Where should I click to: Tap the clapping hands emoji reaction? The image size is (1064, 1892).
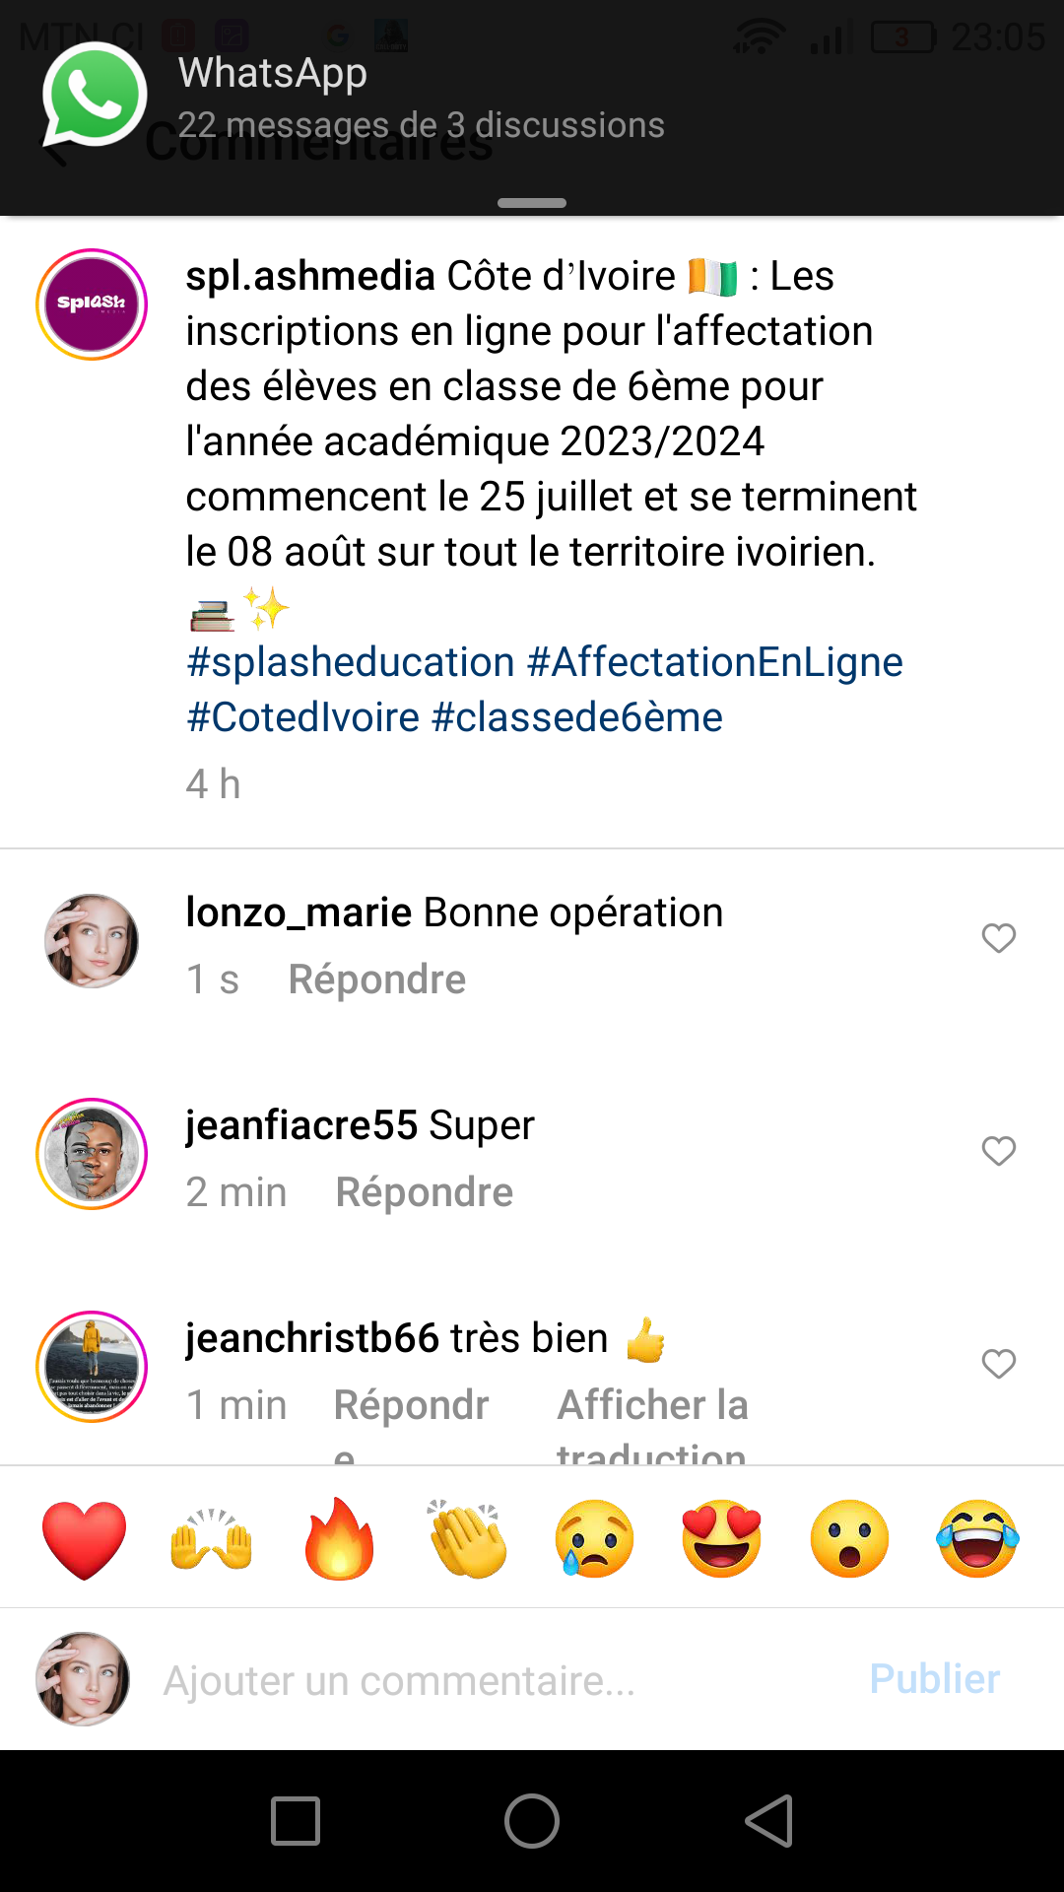coord(467,1539)
